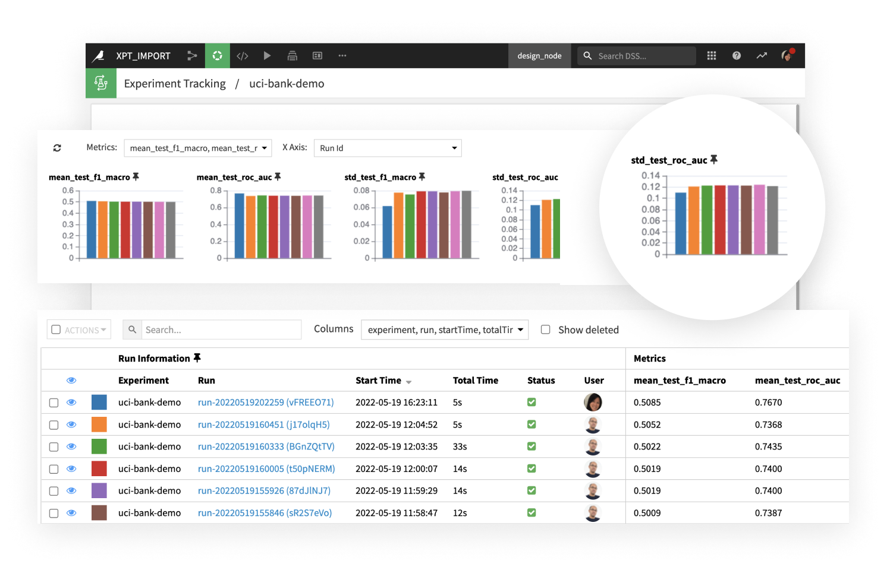The image size is (890, 570).
Task: Click the Help question mark icon
Action: coord(736,55)
